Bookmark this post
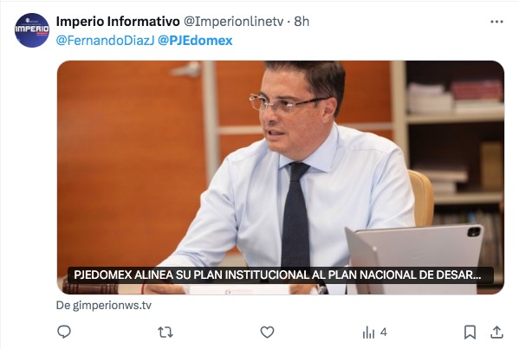This screenshot has height=349, width=519. coord(470,333)
